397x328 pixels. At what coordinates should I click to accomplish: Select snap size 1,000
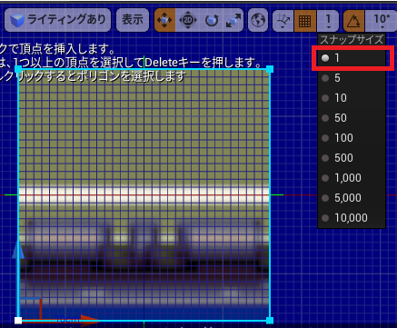coord(352,178)
